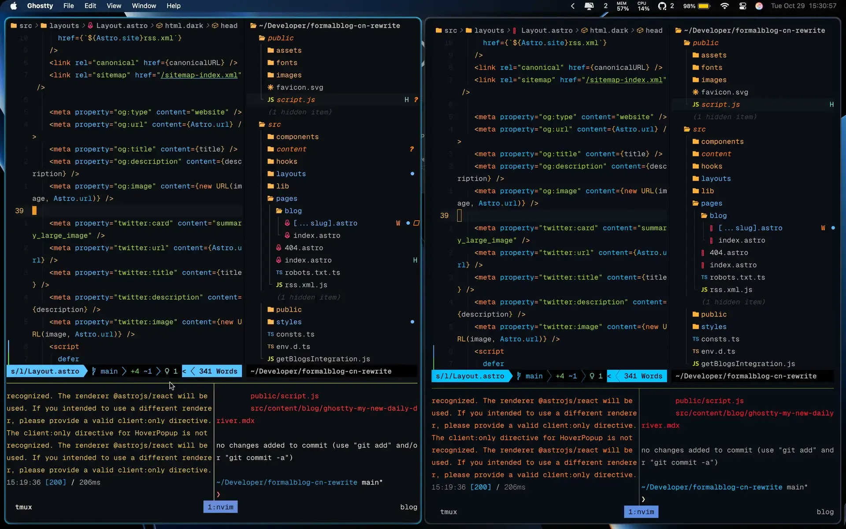Image resolution: width=846 pixels, height=529 pixels.
Task: Click the TS icon beside consts.ts in the left window
Action: pos(271,334)
